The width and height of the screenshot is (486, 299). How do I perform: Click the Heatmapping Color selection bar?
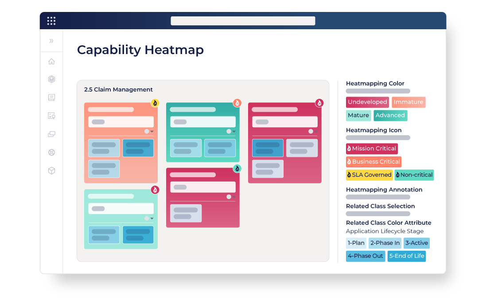[x=378, y=91]
